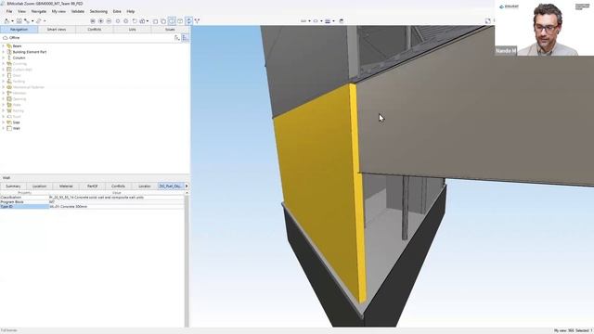The image size is (594, 334).
Task: Open the Help menu
Action: [131, 11]
